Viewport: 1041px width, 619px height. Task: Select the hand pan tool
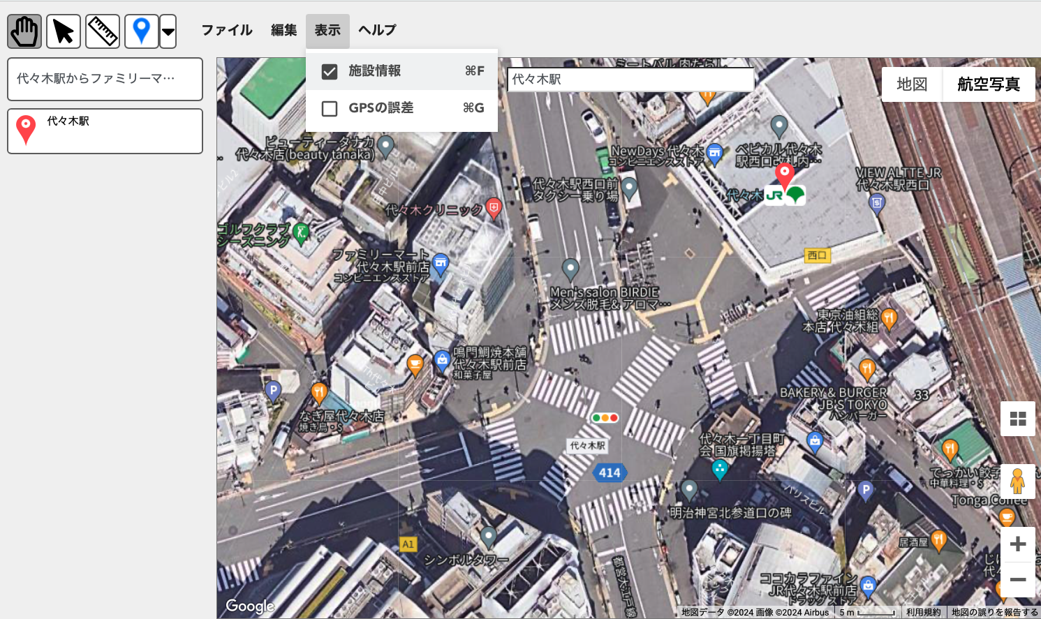pos(24,31)
